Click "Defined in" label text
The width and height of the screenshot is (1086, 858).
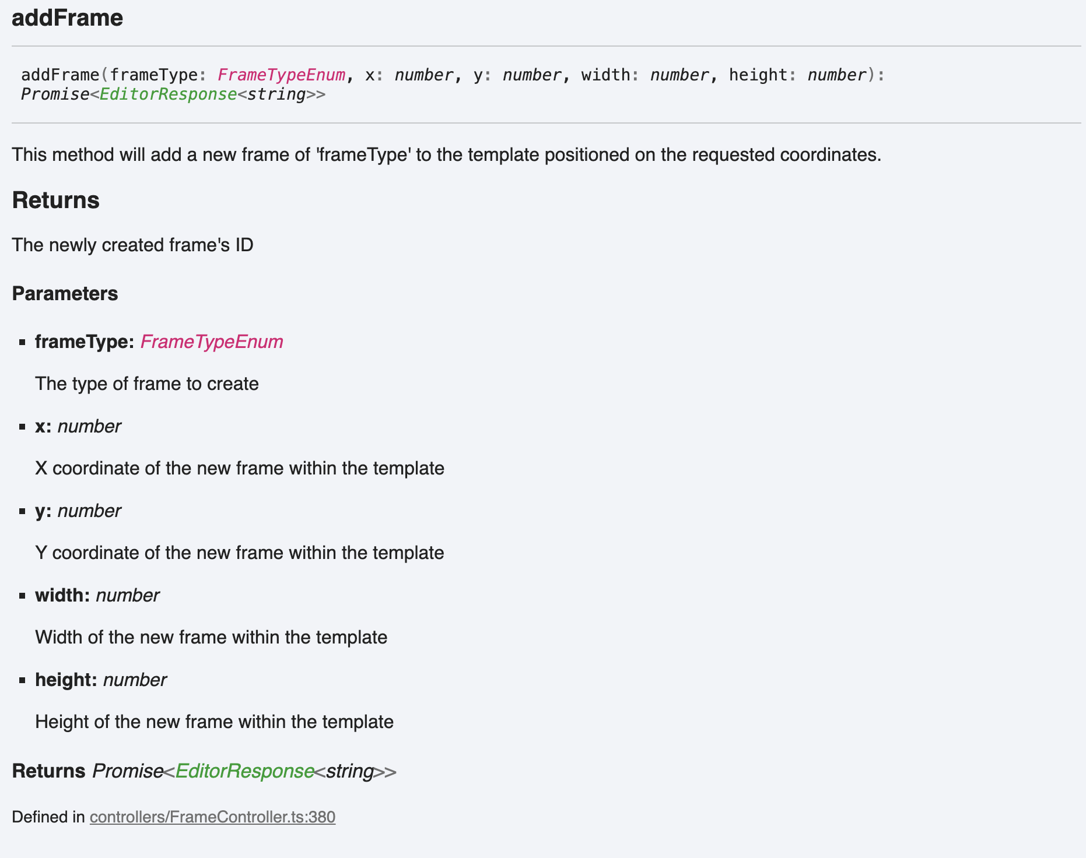point(48,817)
